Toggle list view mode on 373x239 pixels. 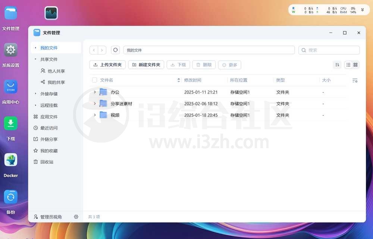[349, 64]
